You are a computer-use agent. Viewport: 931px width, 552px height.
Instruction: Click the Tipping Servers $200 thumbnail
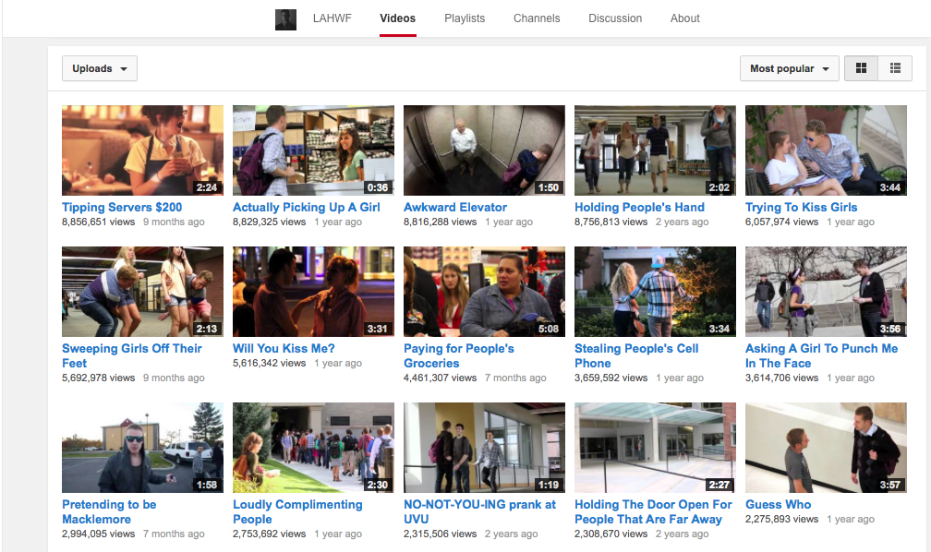[x=142, y=150]
